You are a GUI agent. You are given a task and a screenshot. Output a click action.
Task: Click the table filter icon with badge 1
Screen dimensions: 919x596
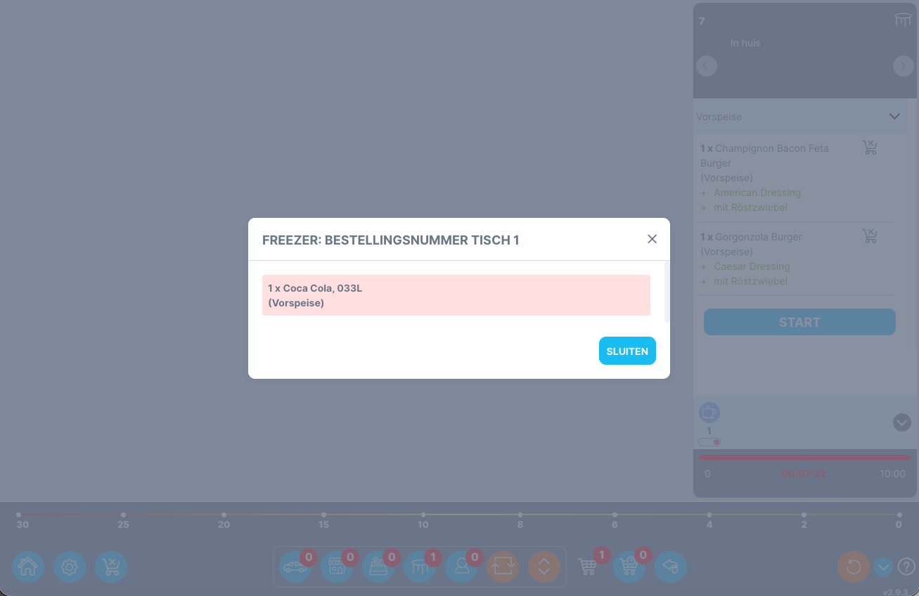420,566
